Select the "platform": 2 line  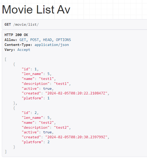click(x=36, y=142)
